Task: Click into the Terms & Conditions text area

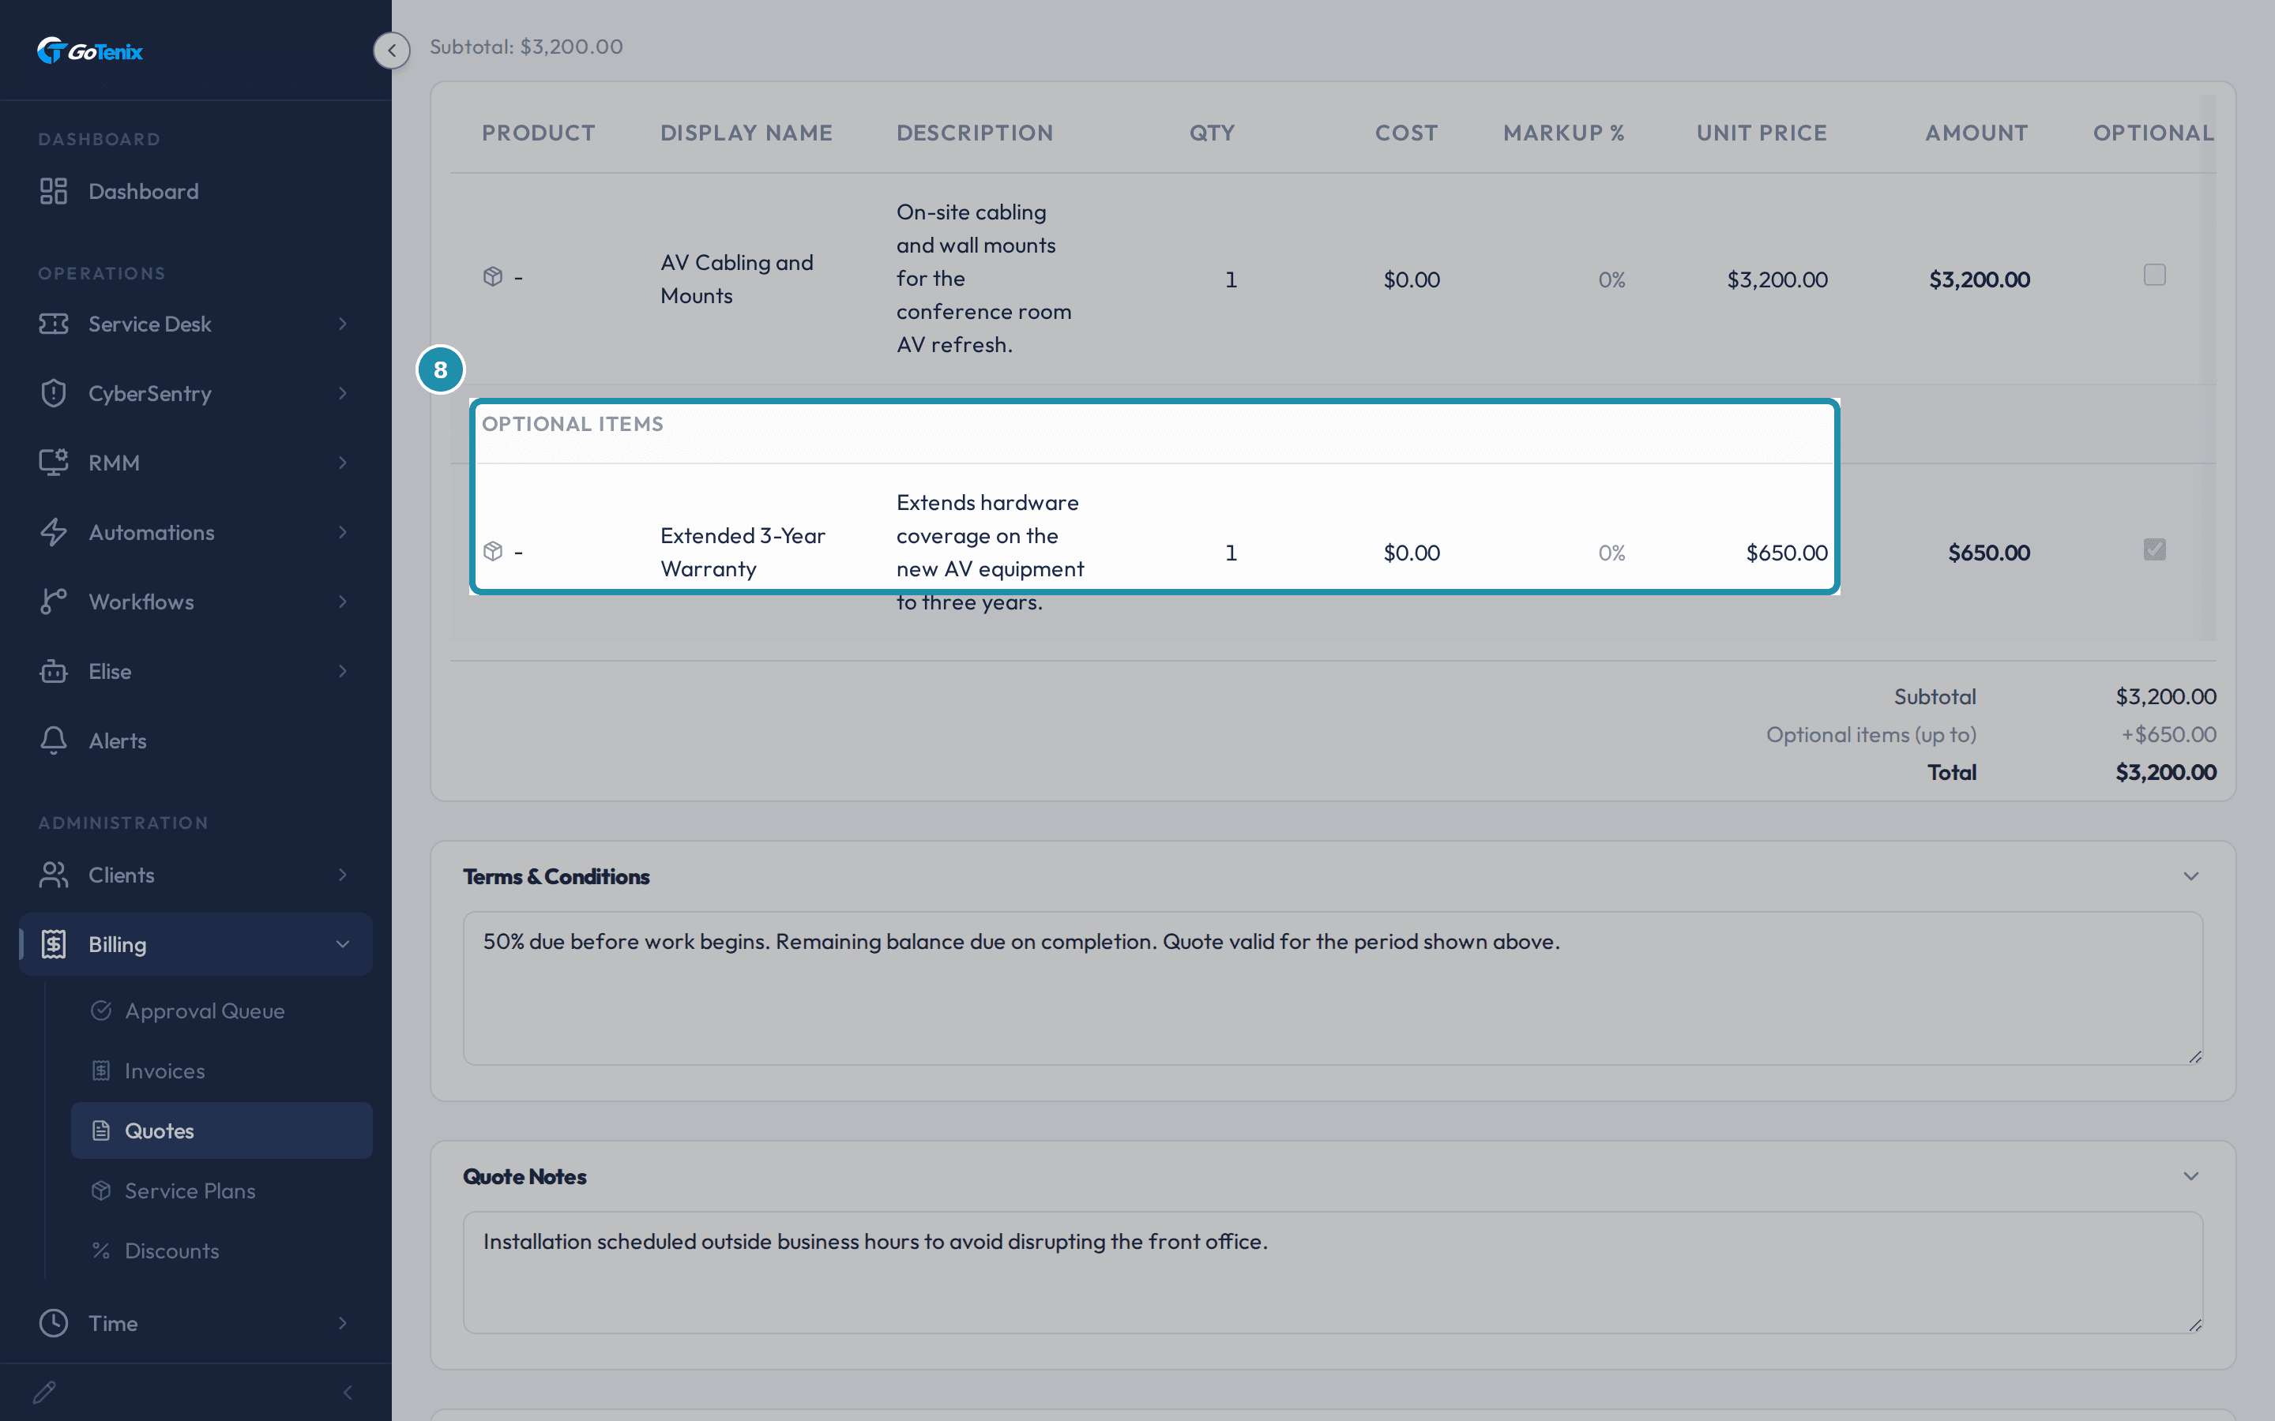Action: tap(1333, 988)
